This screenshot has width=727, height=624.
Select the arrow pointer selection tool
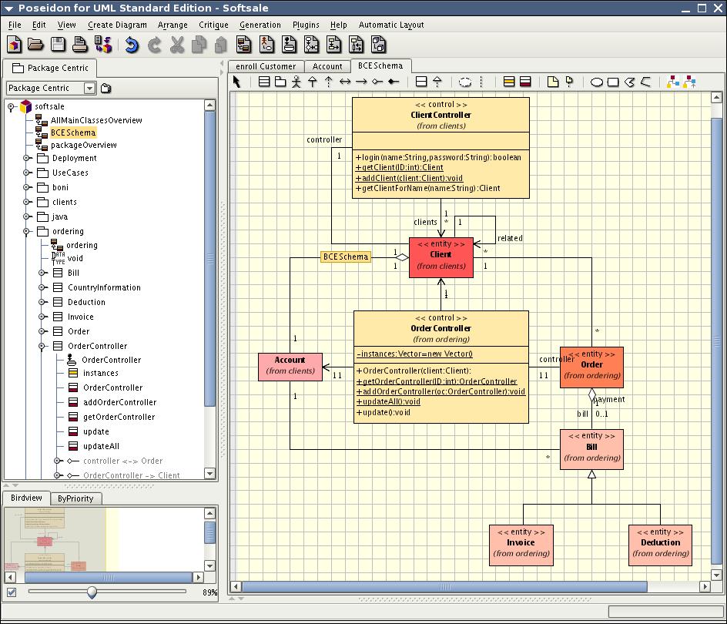click(x=237, y=82)
